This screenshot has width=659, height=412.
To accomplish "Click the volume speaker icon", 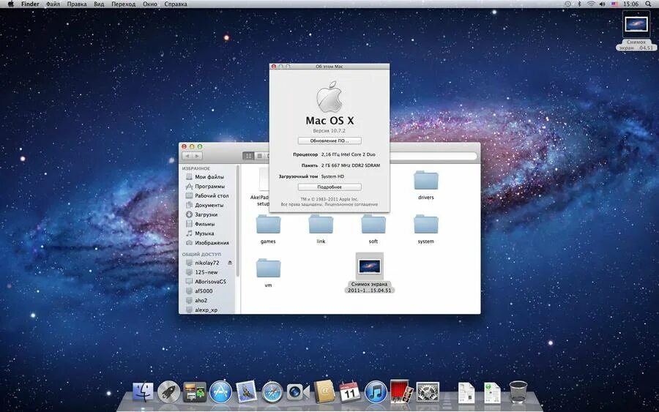I will click(x=603, y=4).
